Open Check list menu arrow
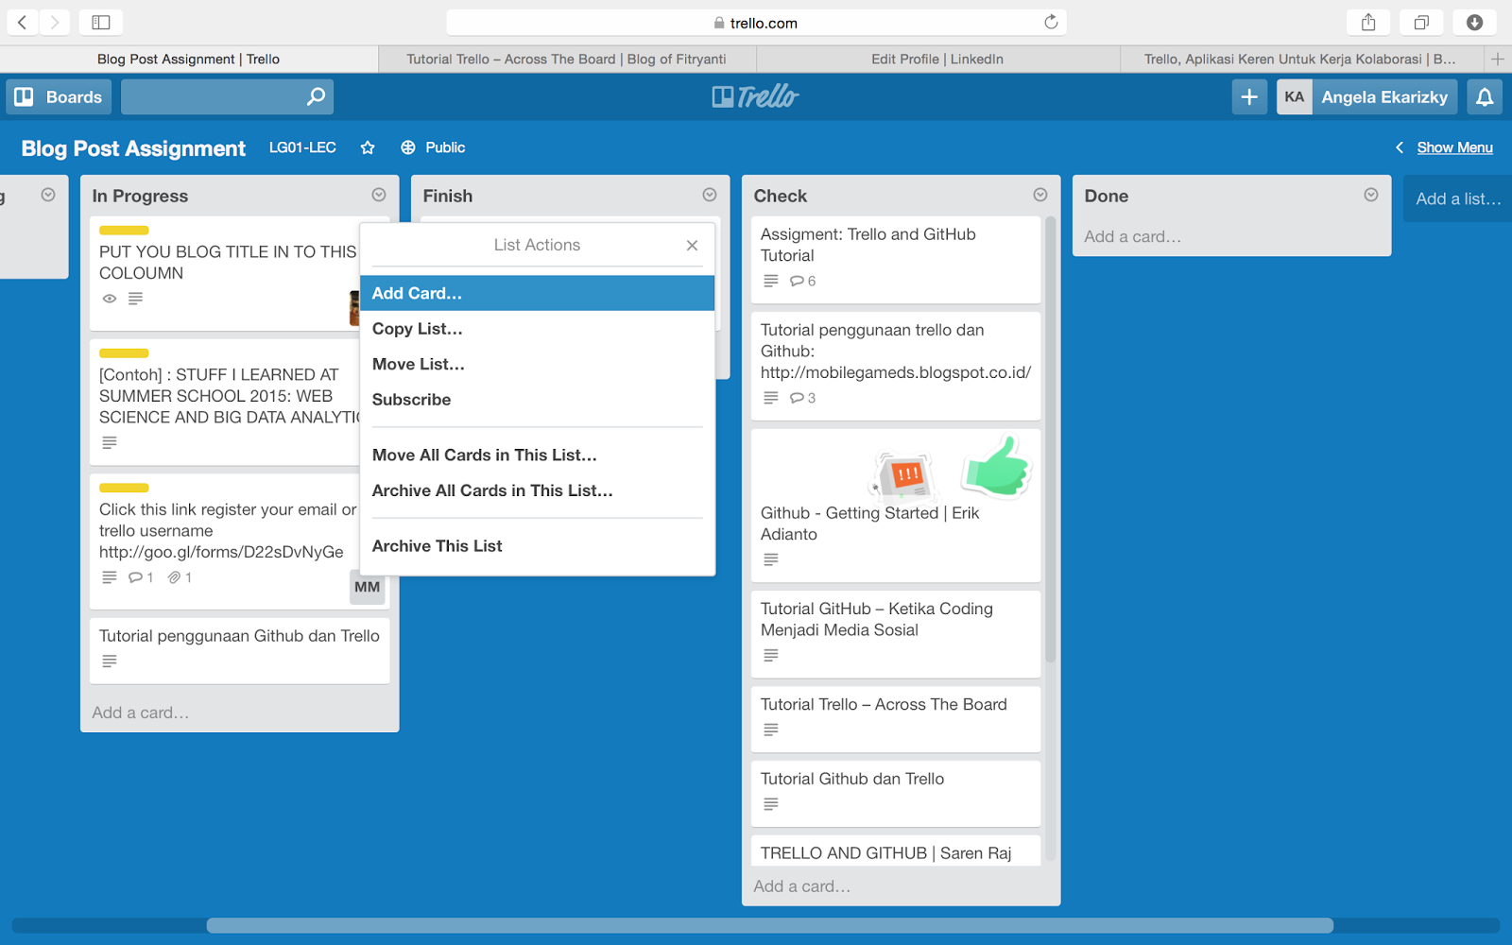Image resolution: width=1512 pixels, height=945 pixels. [1040, 195]
